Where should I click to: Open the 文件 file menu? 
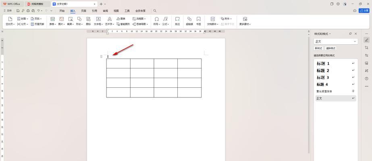tap(8, 11)
